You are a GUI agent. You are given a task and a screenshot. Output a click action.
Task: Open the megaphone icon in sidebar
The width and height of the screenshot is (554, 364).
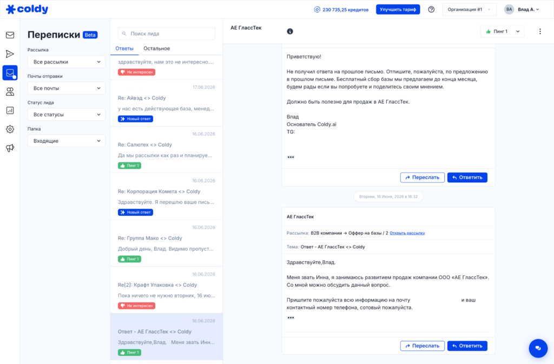pos(10,148)
